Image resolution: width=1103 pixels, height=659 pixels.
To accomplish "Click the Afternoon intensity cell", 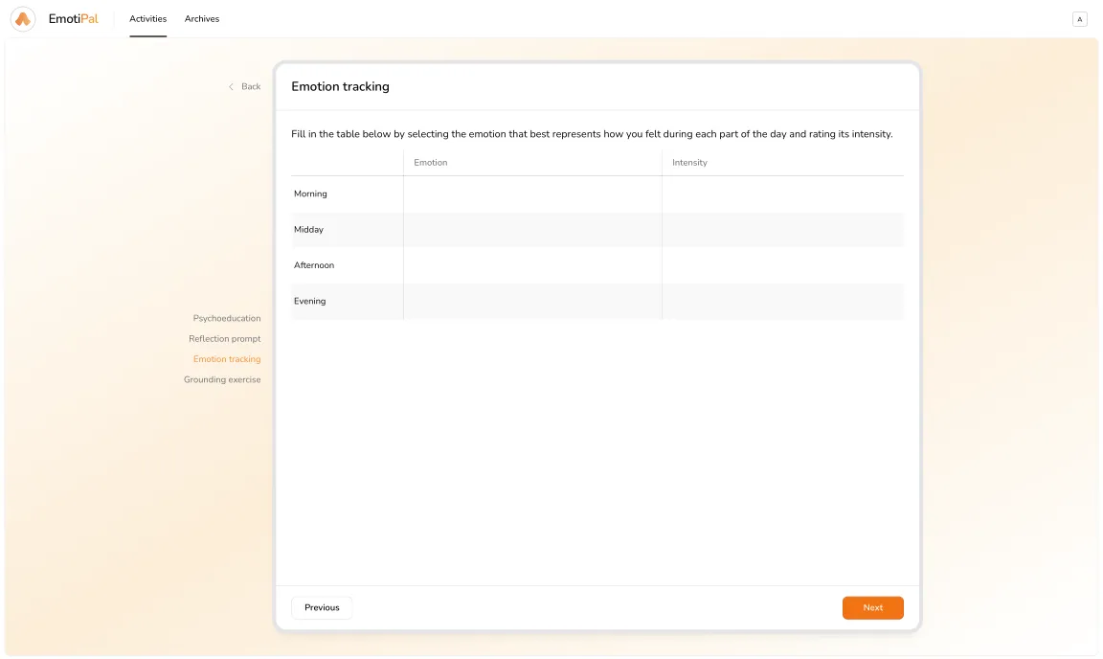I will [x=783, y=265].
